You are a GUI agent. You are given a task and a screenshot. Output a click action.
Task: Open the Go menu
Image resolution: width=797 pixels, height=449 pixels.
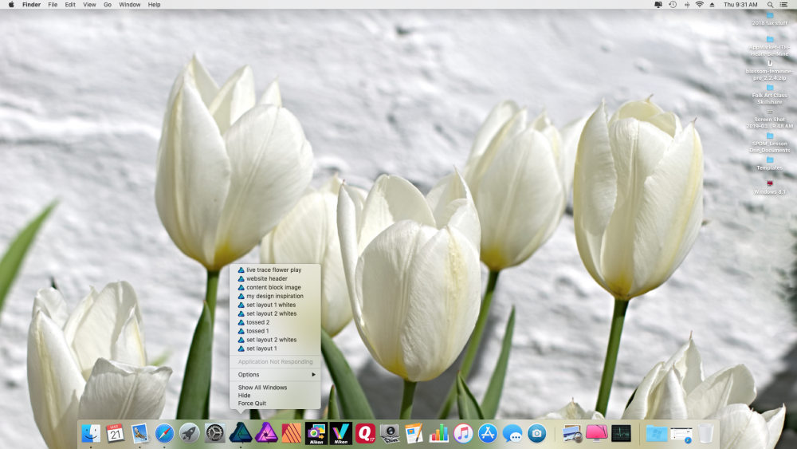click(108, 5)
